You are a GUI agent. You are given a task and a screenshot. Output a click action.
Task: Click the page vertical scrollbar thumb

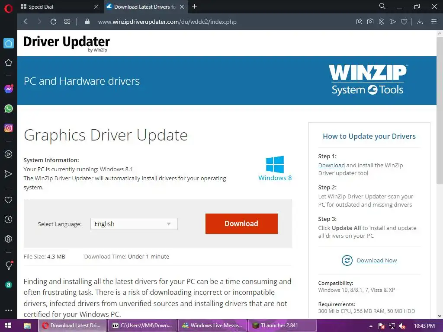point(440,110)
